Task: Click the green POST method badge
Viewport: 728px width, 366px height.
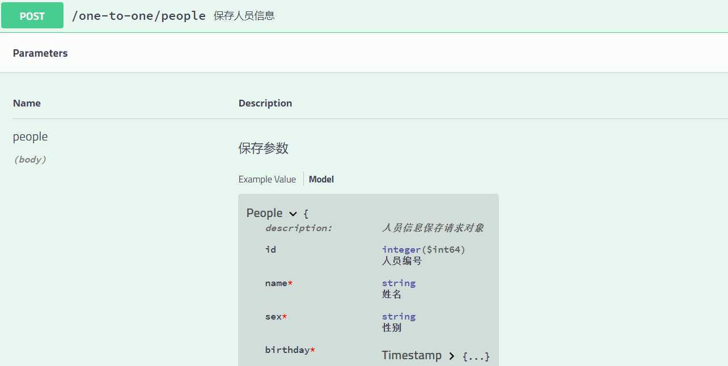Action: coord(32,15)
